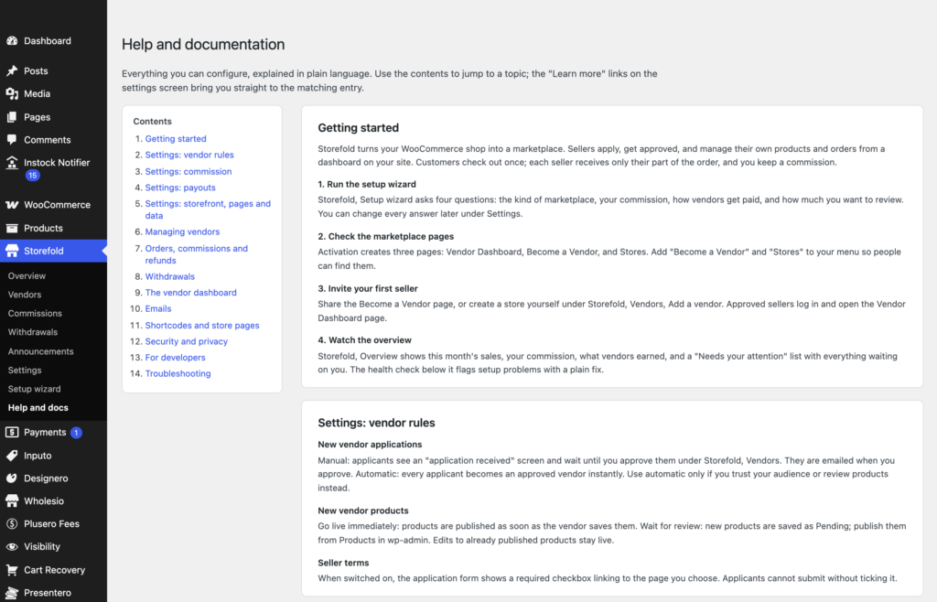Click the Cart Recovery cart icon
Viewport: 937px width, 602px height.
pos(12,570)
